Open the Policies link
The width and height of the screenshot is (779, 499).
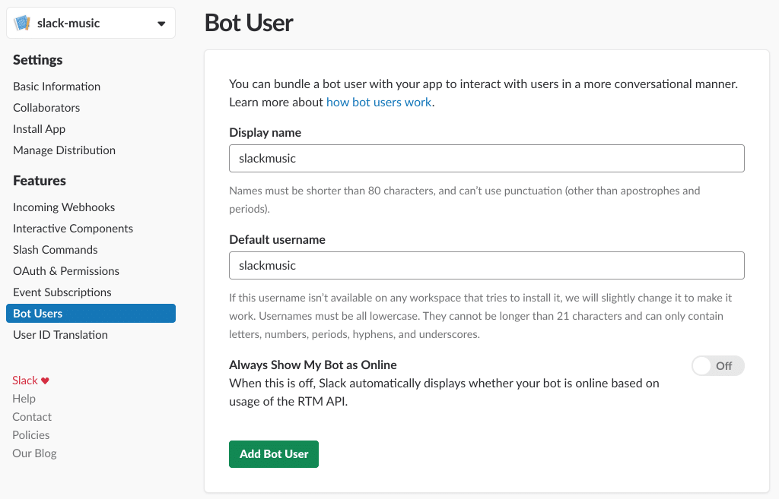tap(30, 435)
